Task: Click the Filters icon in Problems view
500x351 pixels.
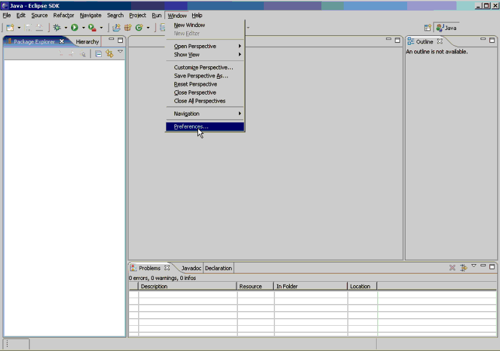Action: point(464,268)
